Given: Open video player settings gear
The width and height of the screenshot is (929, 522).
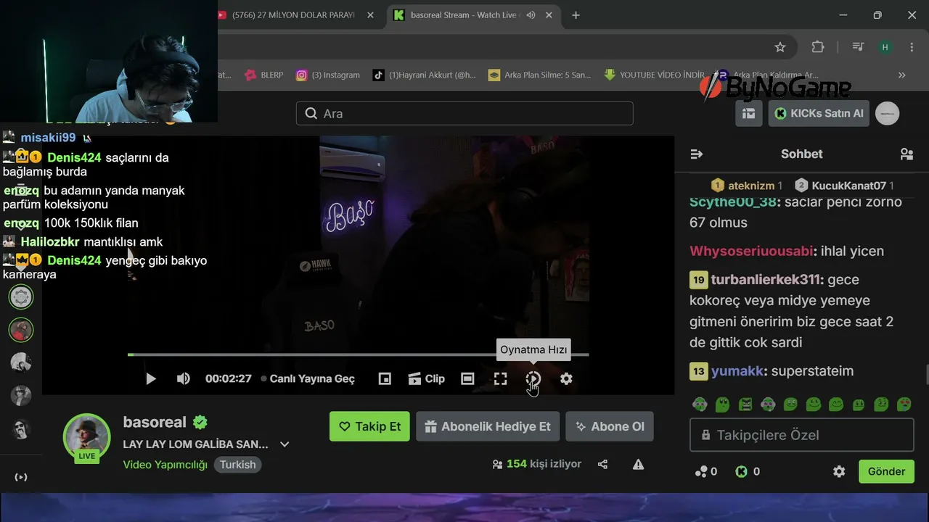Looking at the screenshot, I should click(x=566, y=378).
